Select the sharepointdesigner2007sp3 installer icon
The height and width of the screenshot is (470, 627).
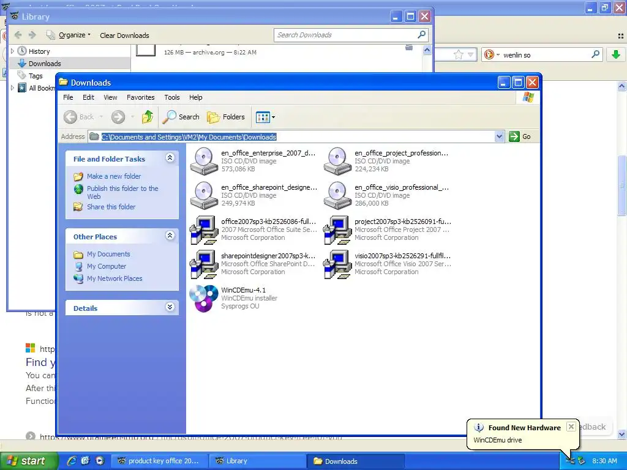click(x=203, y=264)
